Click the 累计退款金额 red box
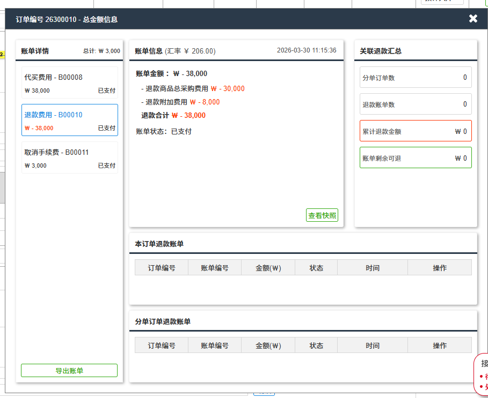 point(416,131)
